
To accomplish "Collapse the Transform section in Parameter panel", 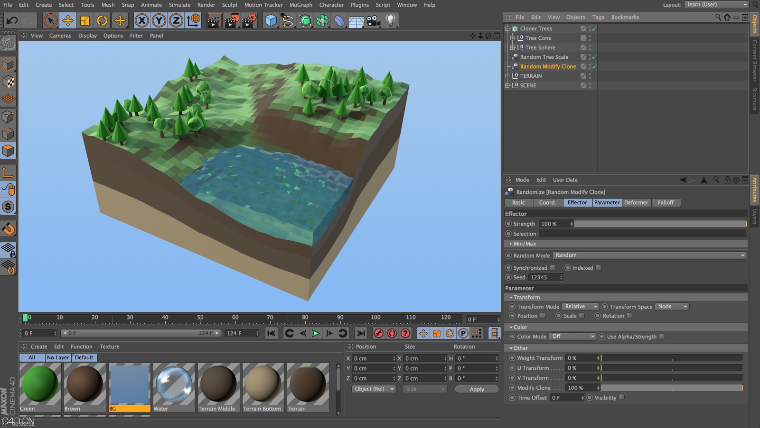I will (512, 297).
